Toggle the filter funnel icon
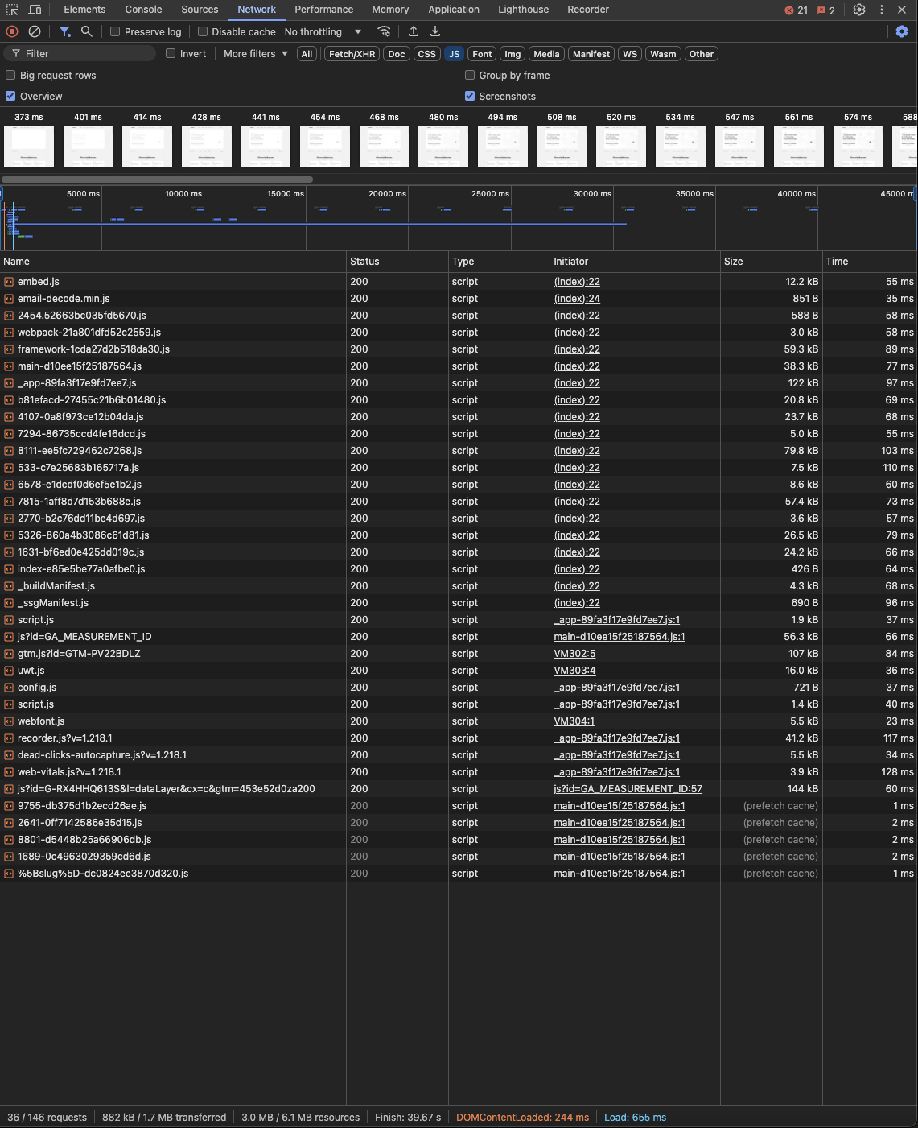 tap(64, 31)
